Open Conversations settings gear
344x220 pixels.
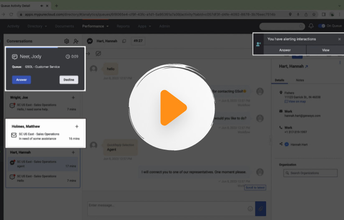click(66, 41)
